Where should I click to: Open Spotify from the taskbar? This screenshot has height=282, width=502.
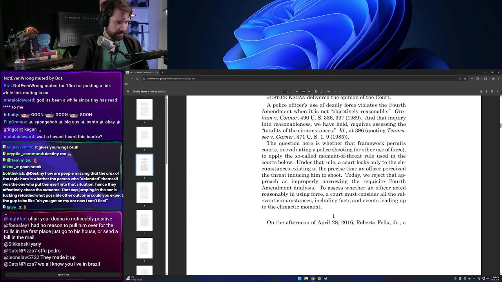[x=319, y=278]
